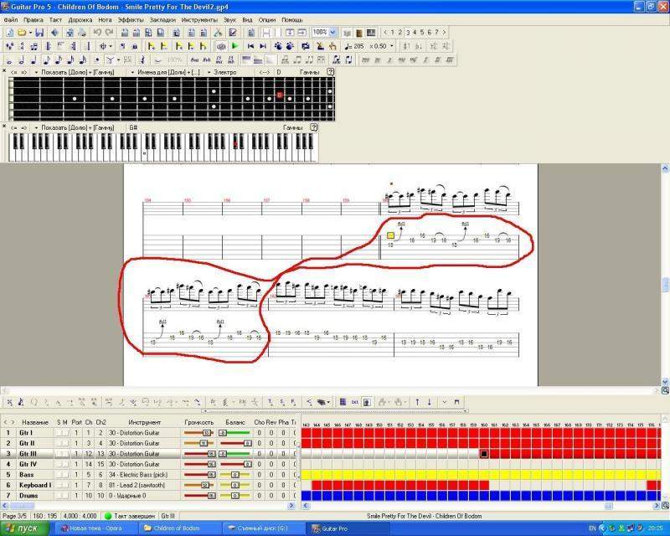Jump to page 3 in page selector
Screen dimensions: 670x536
click(406, 33)
